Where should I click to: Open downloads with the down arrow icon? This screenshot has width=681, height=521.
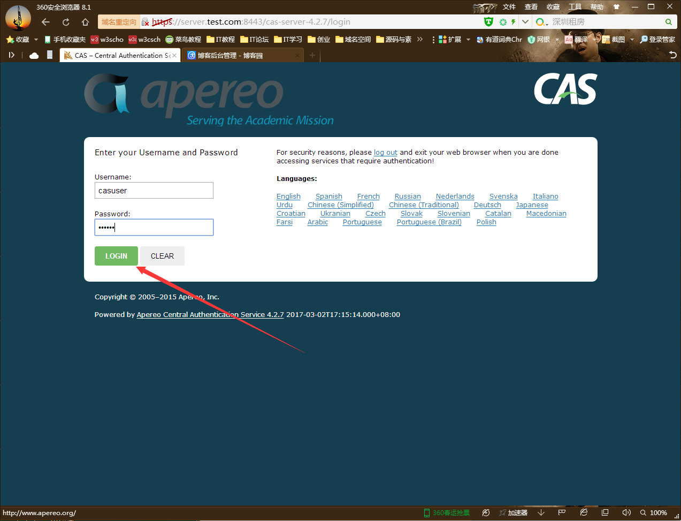pos(541,513)
